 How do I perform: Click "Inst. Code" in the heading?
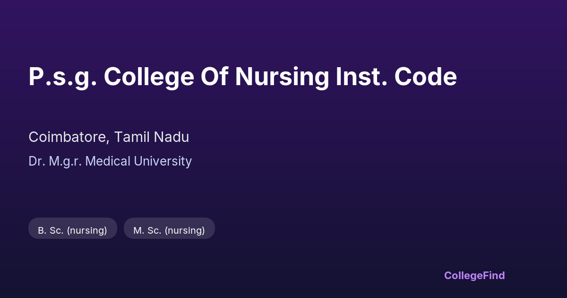point(396,77)
